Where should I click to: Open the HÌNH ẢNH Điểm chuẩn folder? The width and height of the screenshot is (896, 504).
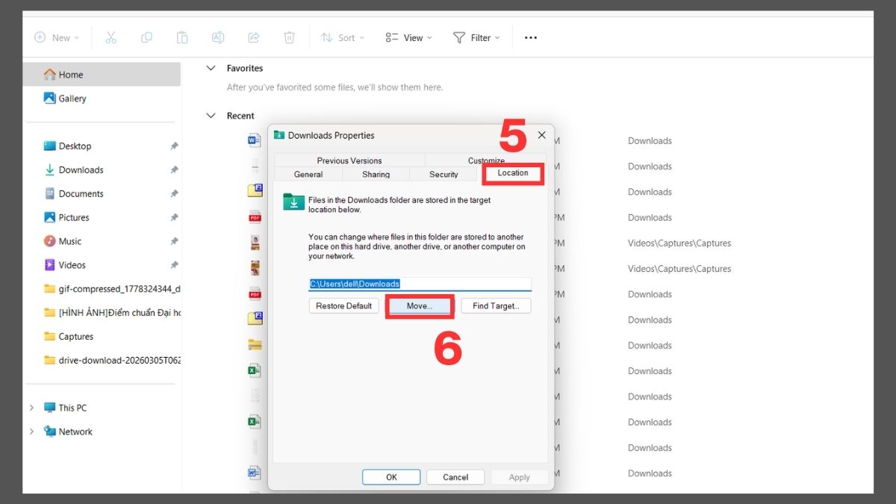[111, 313]
